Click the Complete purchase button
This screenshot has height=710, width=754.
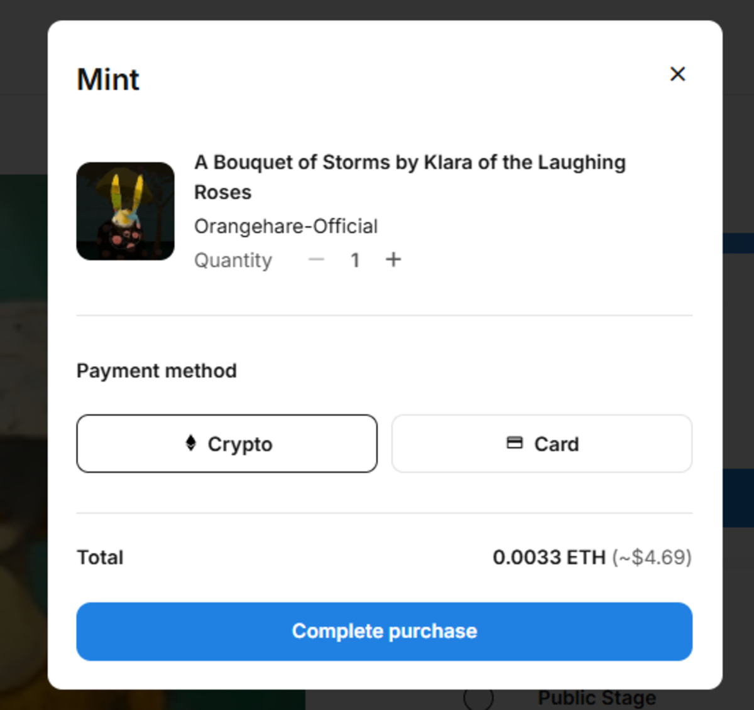[x=385, y=632]
